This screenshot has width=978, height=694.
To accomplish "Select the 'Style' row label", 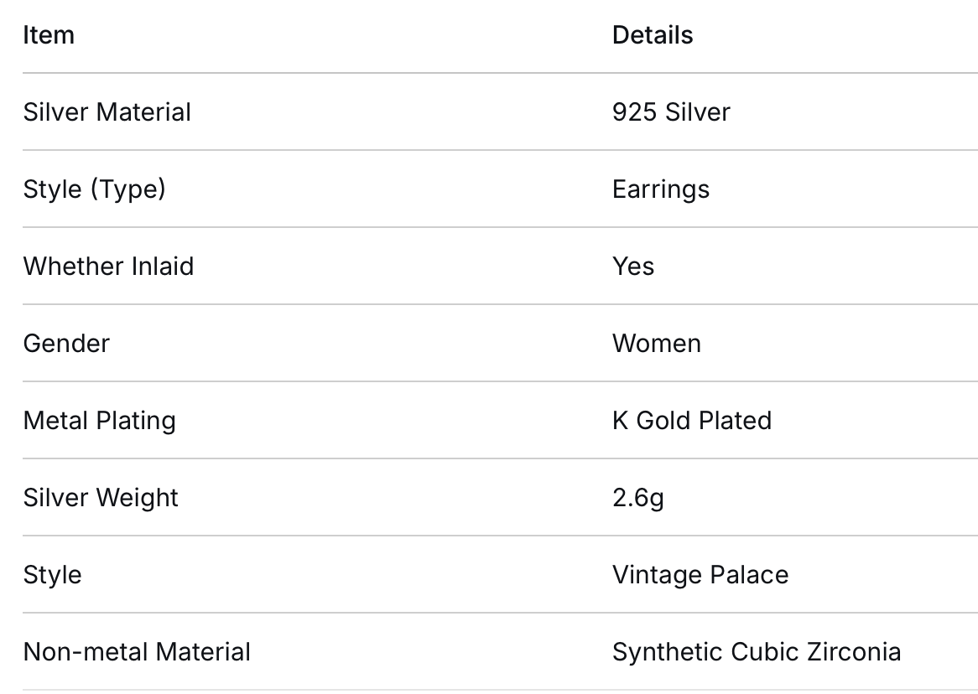I will click(52, 576).
